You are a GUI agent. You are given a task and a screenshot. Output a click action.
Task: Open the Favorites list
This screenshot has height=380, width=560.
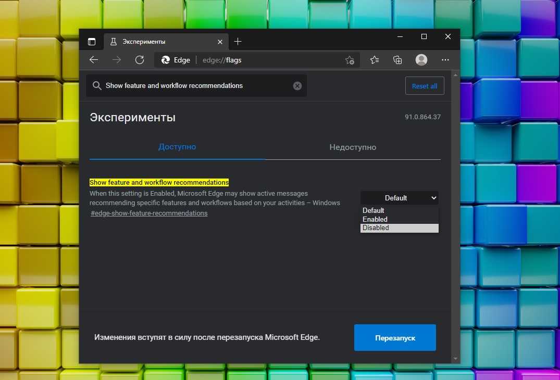(374, 60)
